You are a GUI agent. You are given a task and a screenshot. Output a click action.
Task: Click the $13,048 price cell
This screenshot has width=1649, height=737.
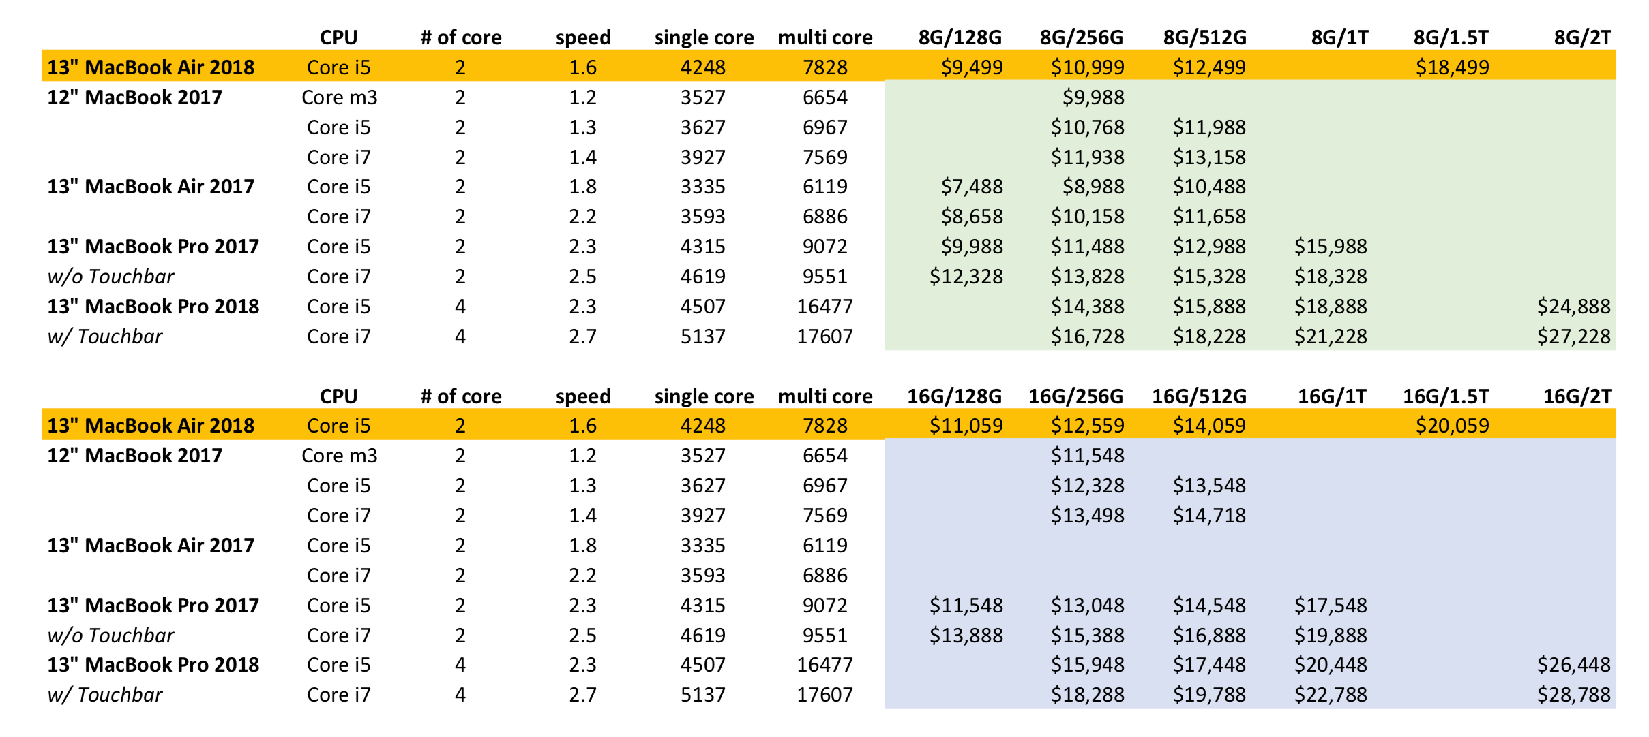pos(1088,606)
